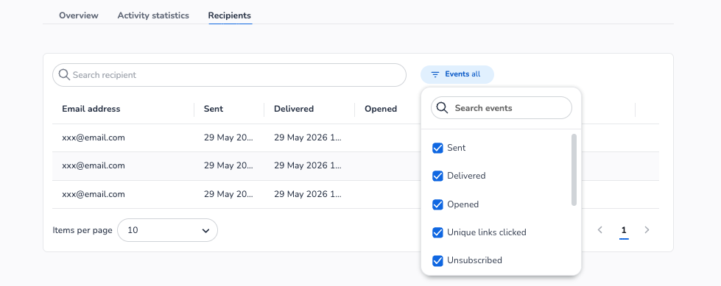The image size is (721, 286).
Task: Focus the Search events field
Action: pos(502,108)
